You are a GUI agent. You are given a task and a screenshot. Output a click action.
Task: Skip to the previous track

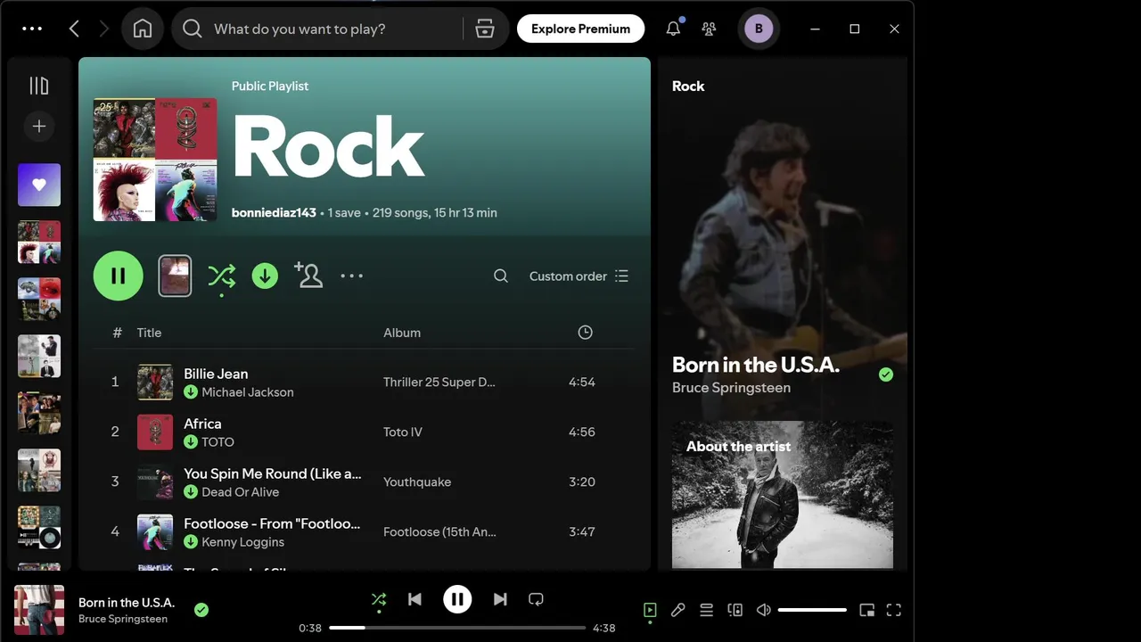(415, 600)
